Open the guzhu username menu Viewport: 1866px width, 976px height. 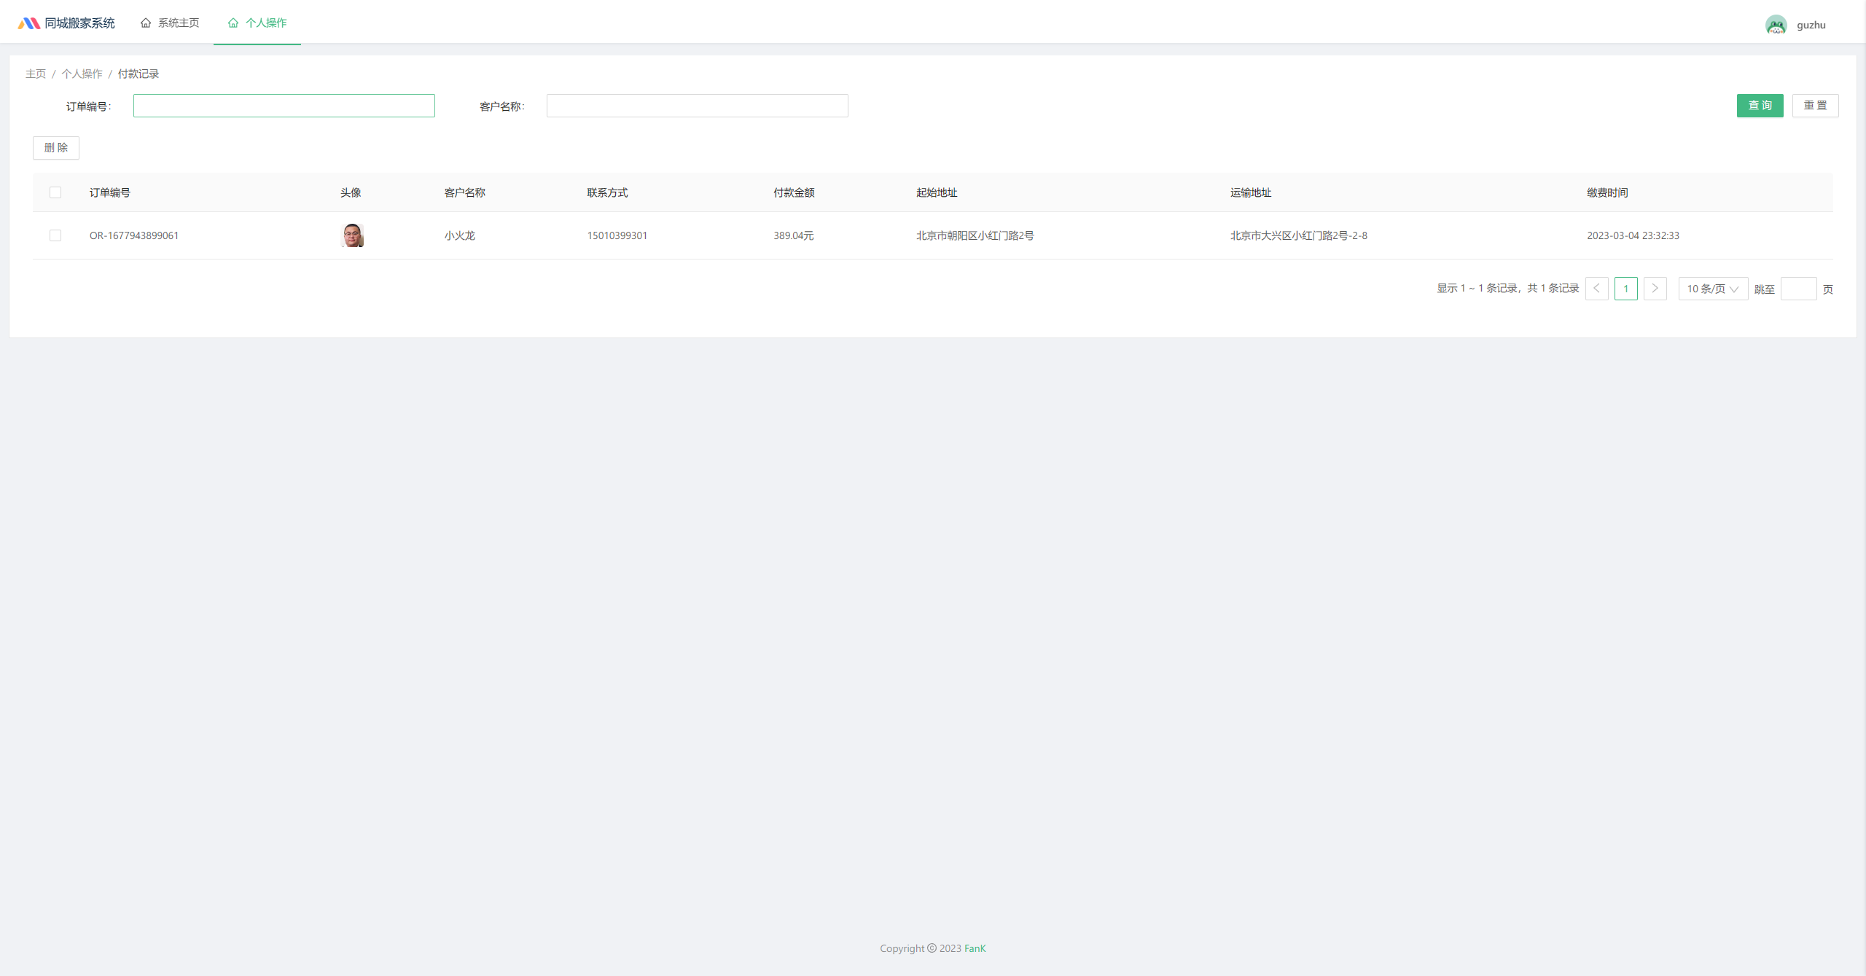point(1811,25)
